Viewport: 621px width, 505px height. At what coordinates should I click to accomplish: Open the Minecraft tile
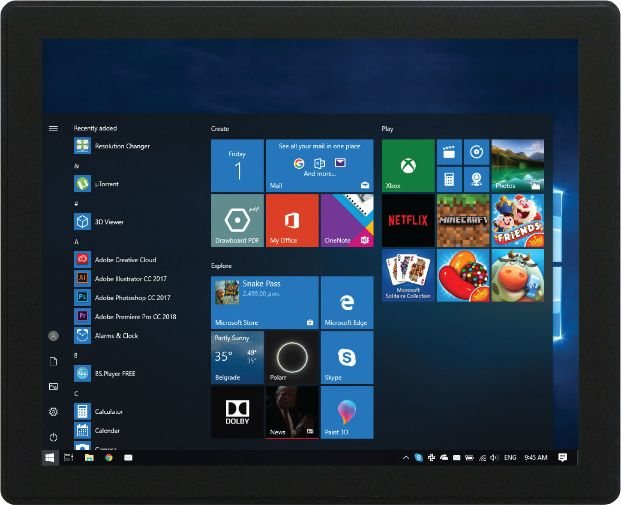463,221
